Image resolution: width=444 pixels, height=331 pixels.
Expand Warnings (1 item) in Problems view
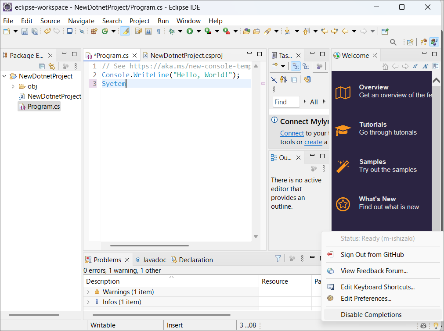coord(88,292)
